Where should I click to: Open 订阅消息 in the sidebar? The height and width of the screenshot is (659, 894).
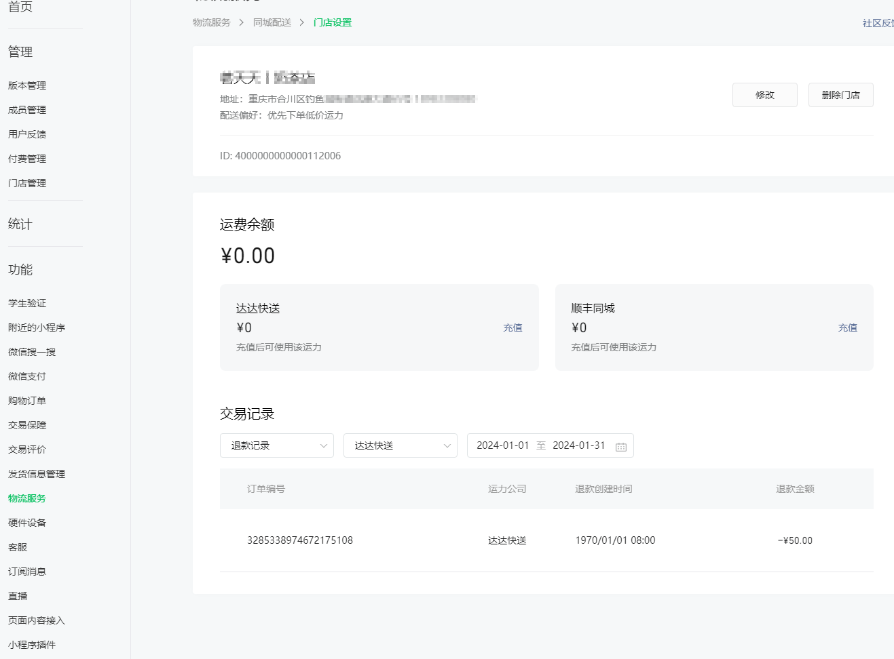pos(27,572)
